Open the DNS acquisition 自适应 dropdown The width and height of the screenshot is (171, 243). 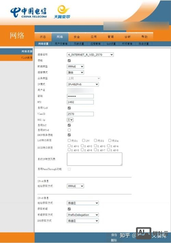tap(83, 221)
